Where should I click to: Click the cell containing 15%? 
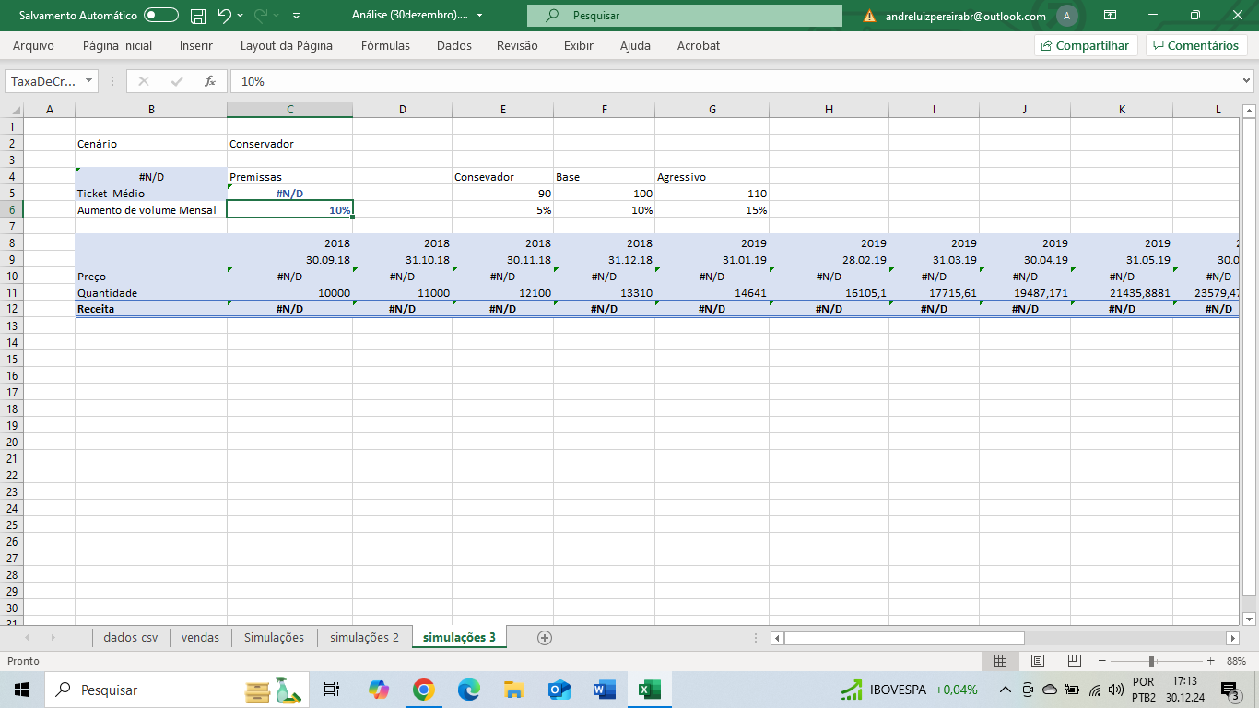tap(712, 209)
